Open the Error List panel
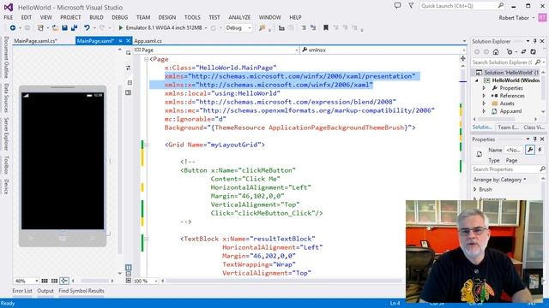 pyautogui.click(x=22, y=291)
